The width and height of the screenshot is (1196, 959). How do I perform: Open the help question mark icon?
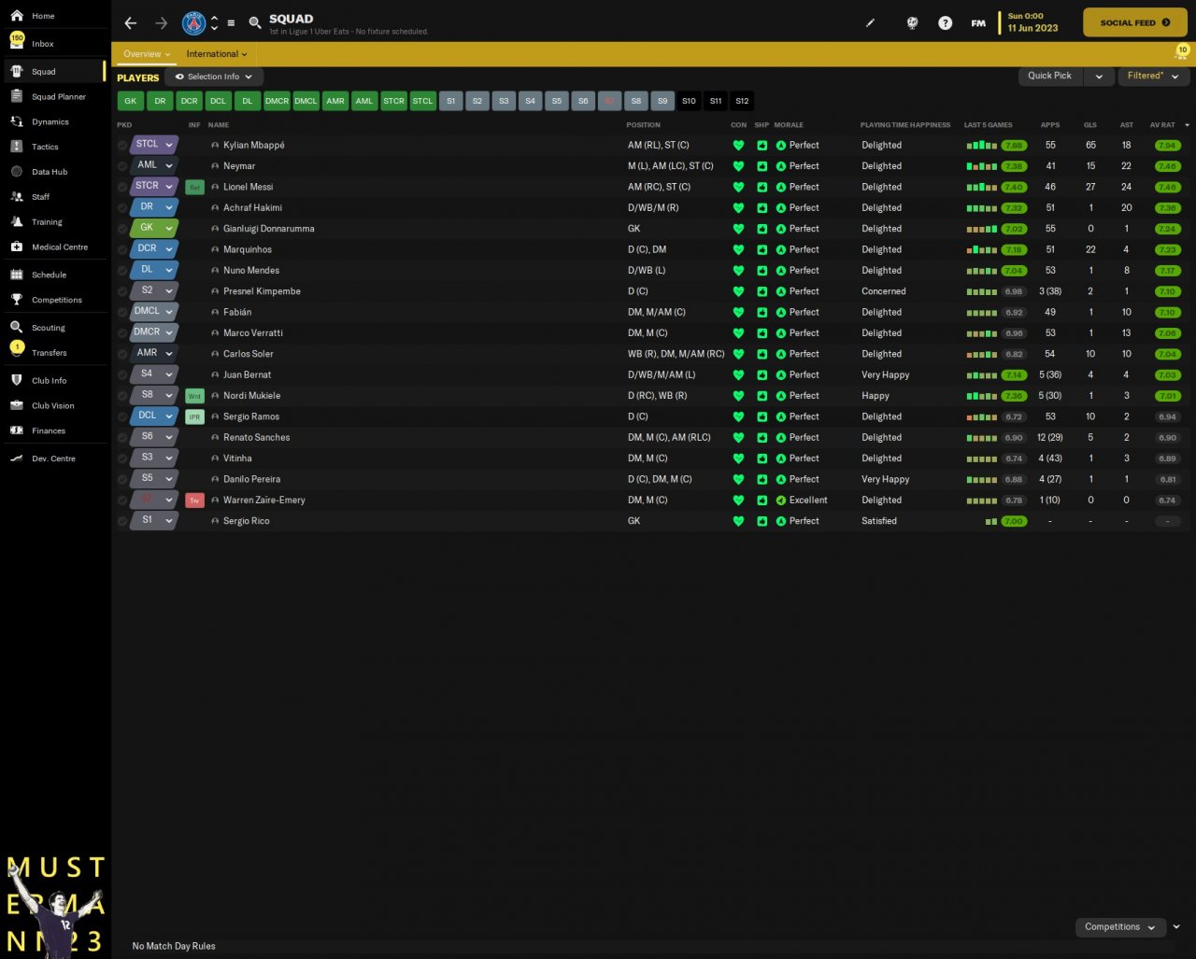point(946,23)
